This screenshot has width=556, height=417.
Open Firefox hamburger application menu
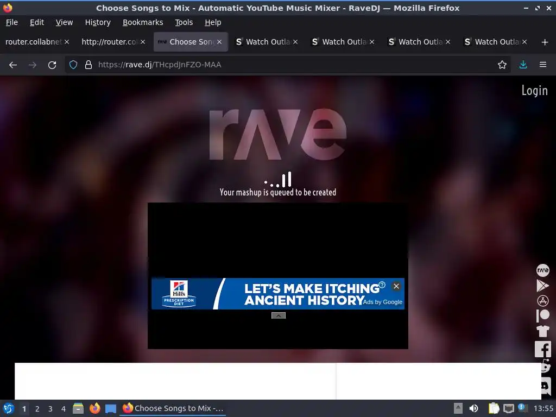point(543,65)
